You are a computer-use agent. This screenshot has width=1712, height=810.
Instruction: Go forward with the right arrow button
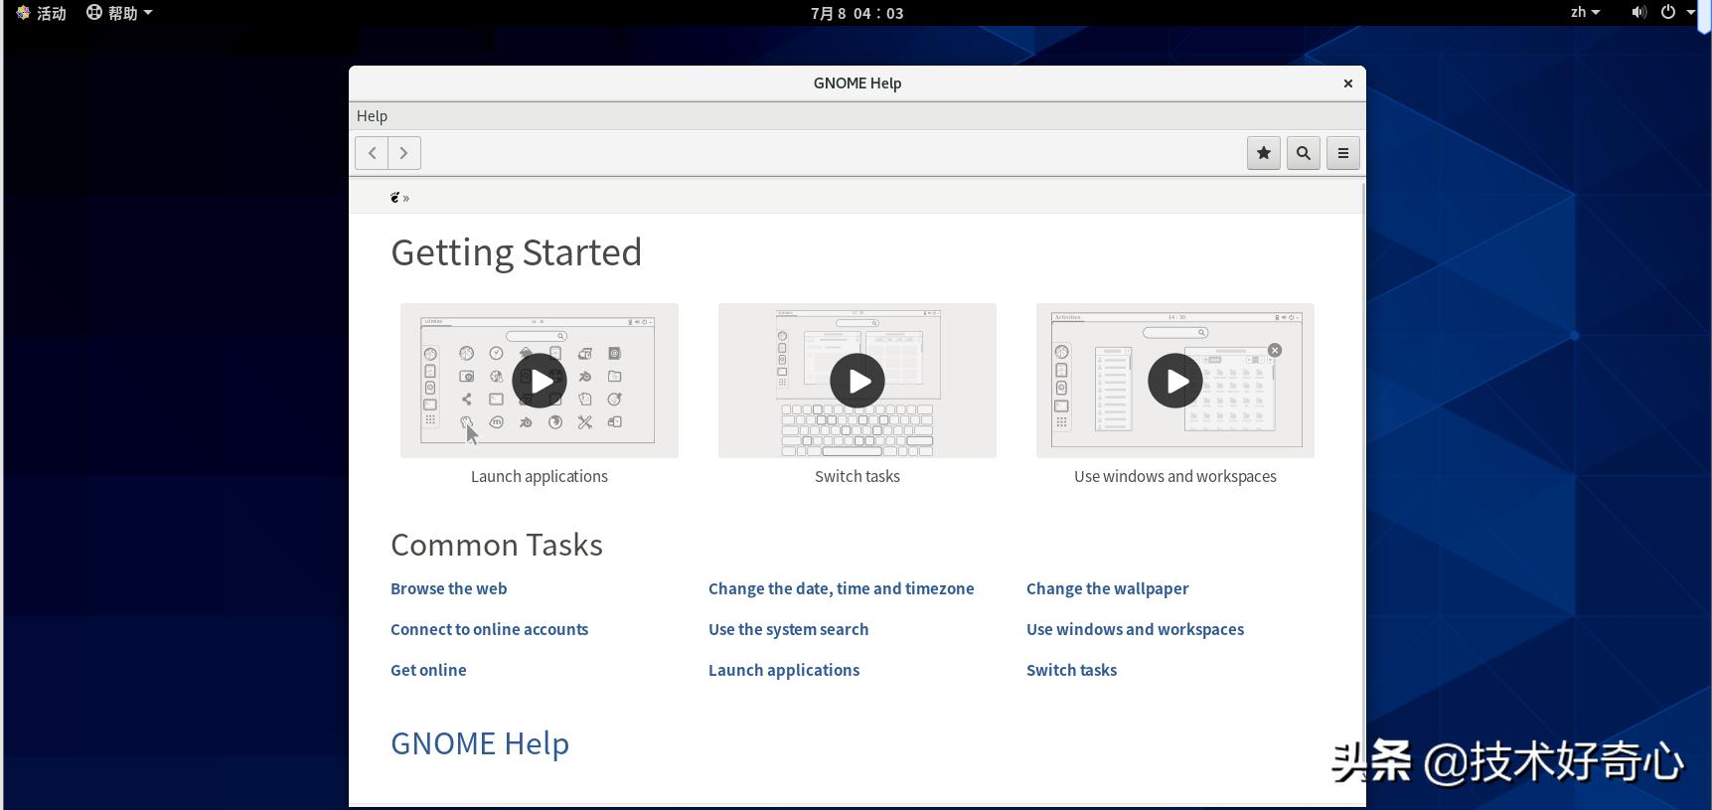[x=404, y=153]
